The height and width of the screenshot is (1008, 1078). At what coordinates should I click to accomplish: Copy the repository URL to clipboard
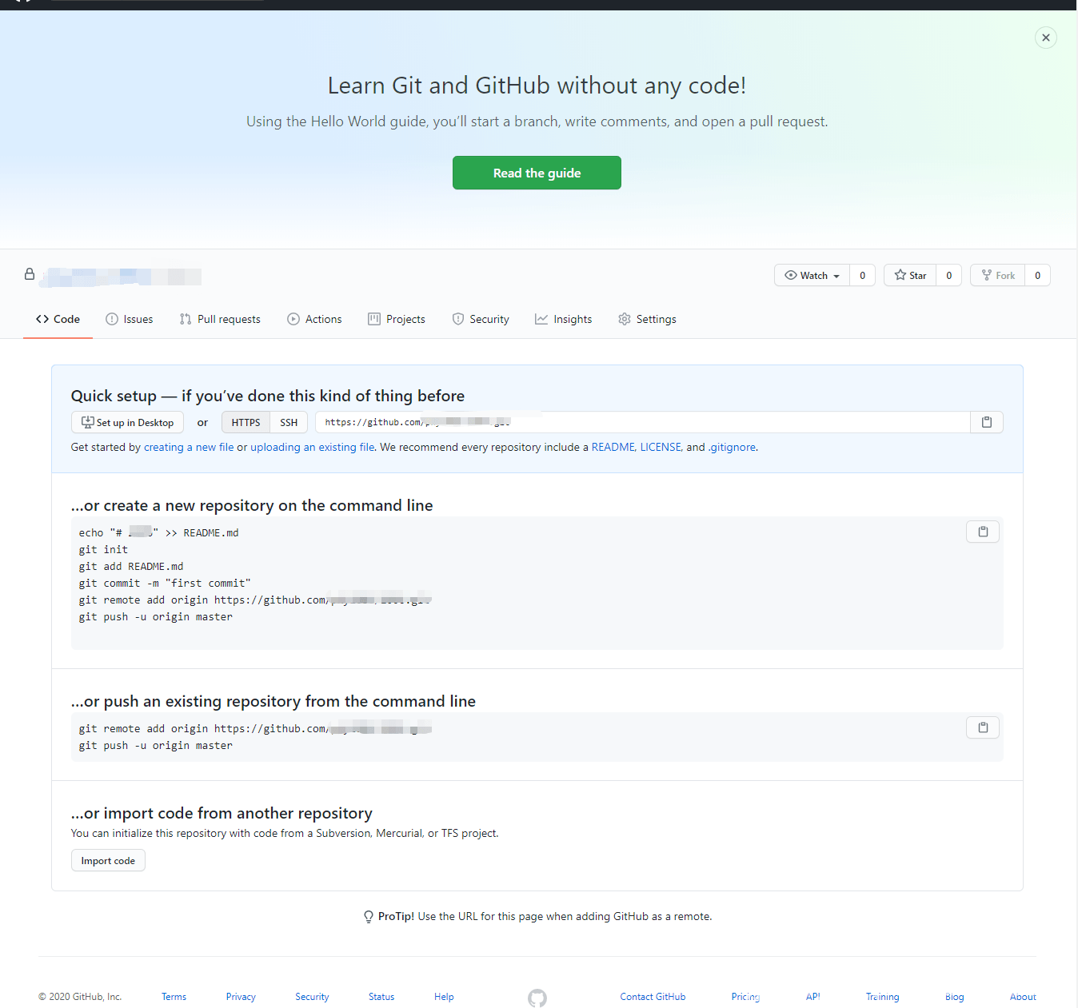tap(987, 422)
